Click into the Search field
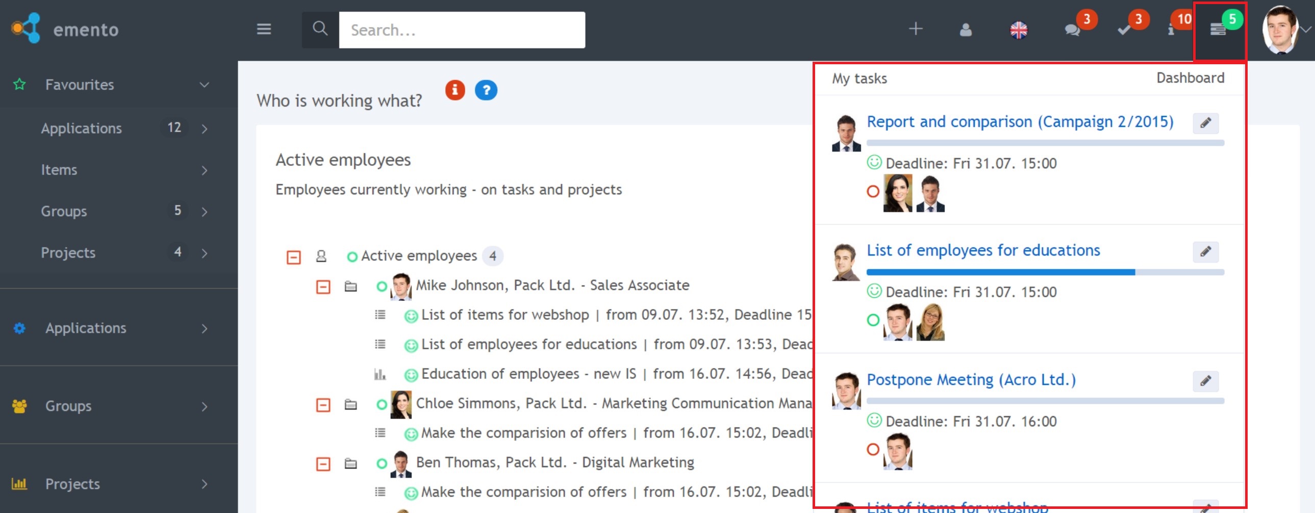The width and height of the screenshot is (1315, 513). 462,30
